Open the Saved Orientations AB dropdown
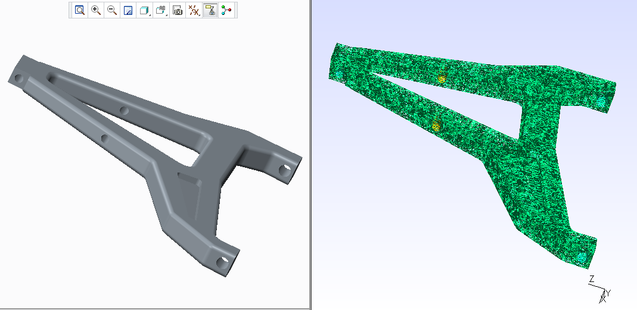Viewport: 637px width, 310px height. (161, 10)
